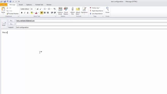Click the Paste clipboard icon
Screen dimensions: 167x94
pos(3,9)
